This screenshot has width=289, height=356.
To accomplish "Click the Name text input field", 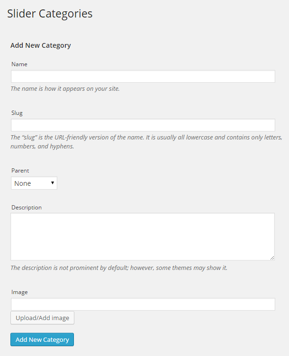I will (143, 77).
